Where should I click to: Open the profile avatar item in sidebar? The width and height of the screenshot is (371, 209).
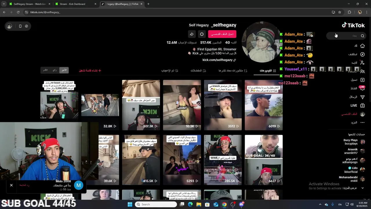pos(362,114)
